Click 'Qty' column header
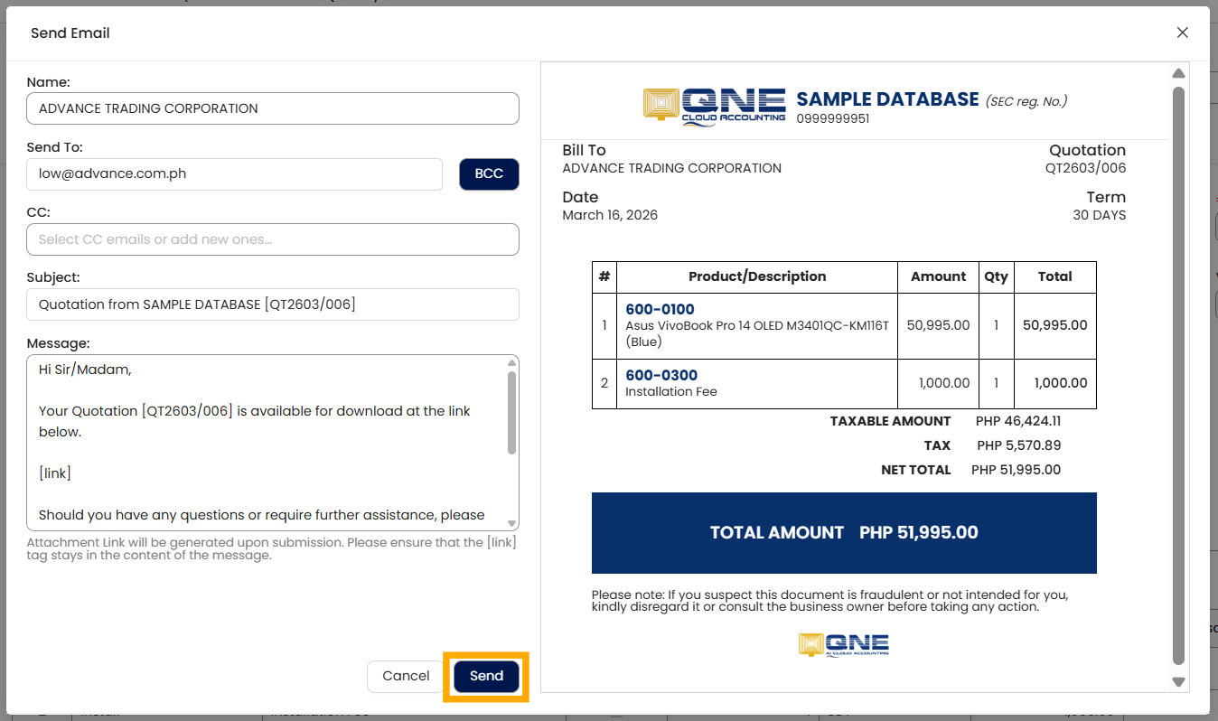 tap(996, 276)
